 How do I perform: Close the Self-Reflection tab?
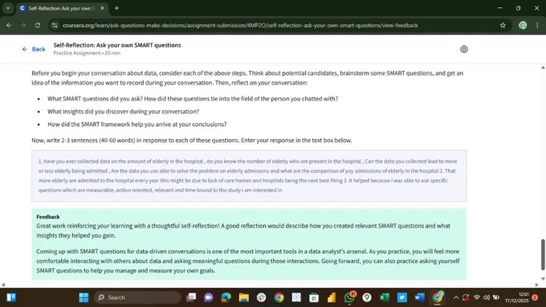[102, 8]
